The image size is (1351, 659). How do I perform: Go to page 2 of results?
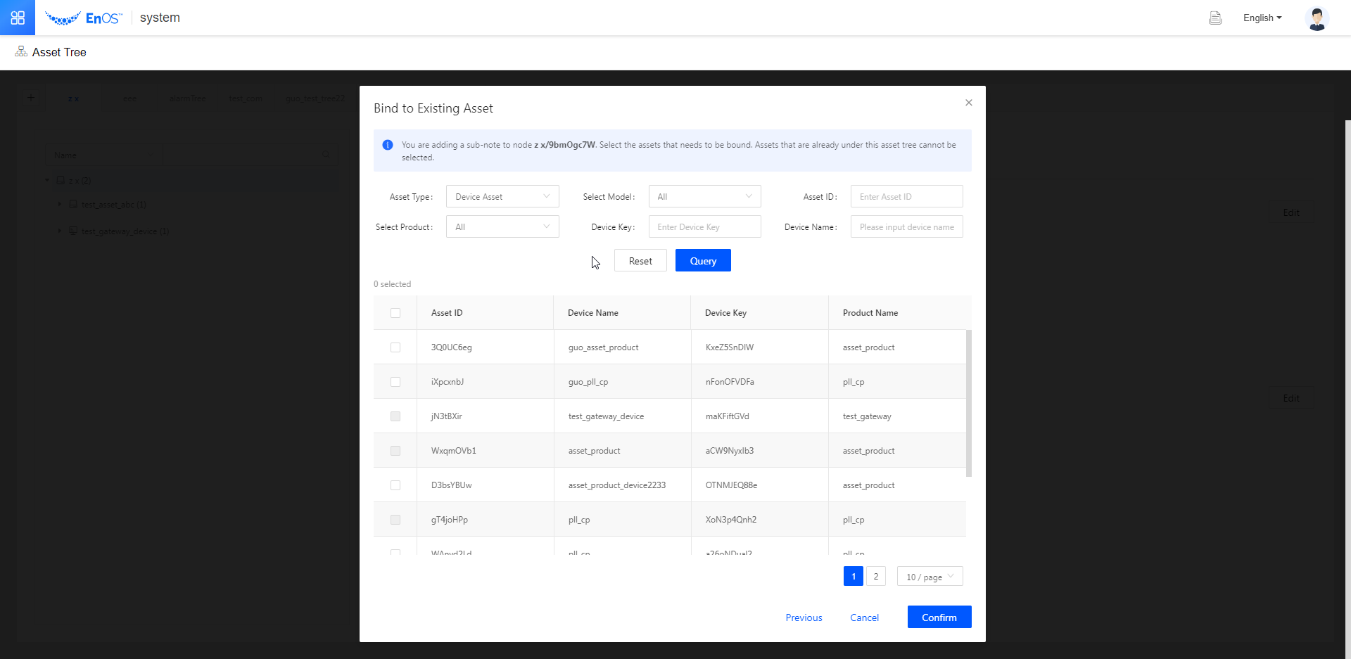(876, 577)
